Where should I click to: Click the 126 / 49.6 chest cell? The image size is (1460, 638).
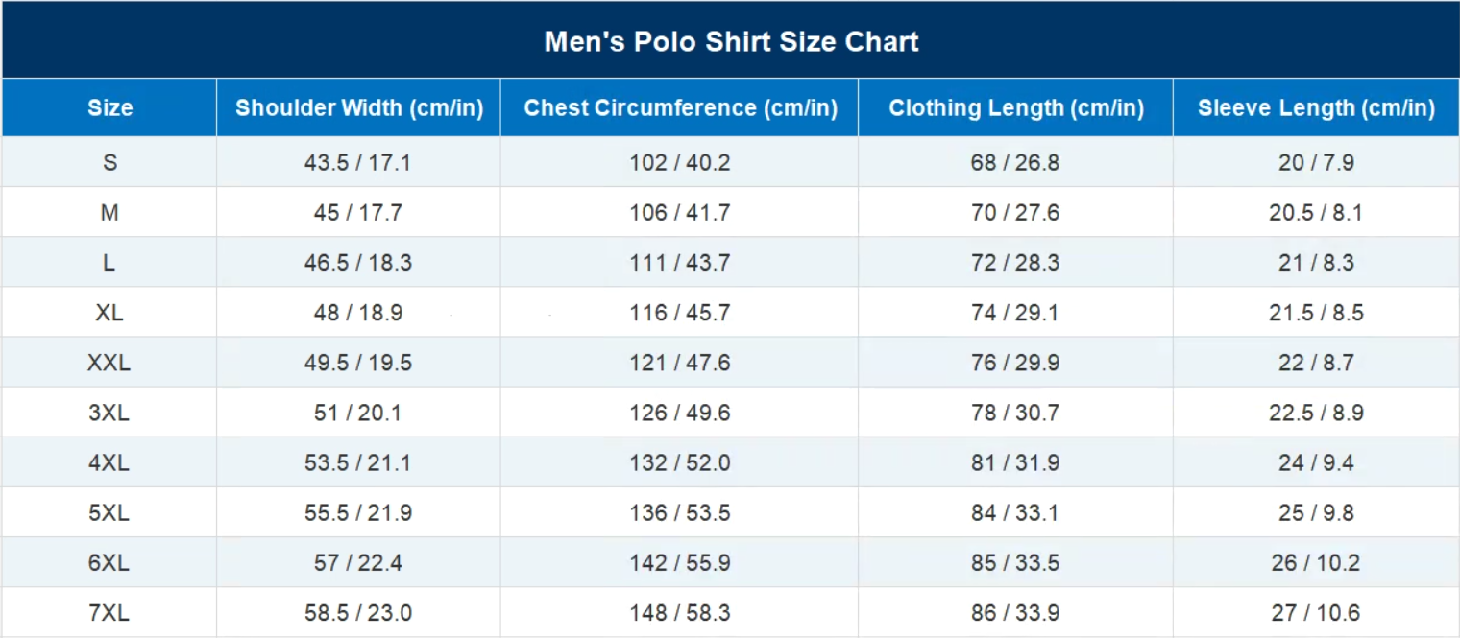click(680, 413)
